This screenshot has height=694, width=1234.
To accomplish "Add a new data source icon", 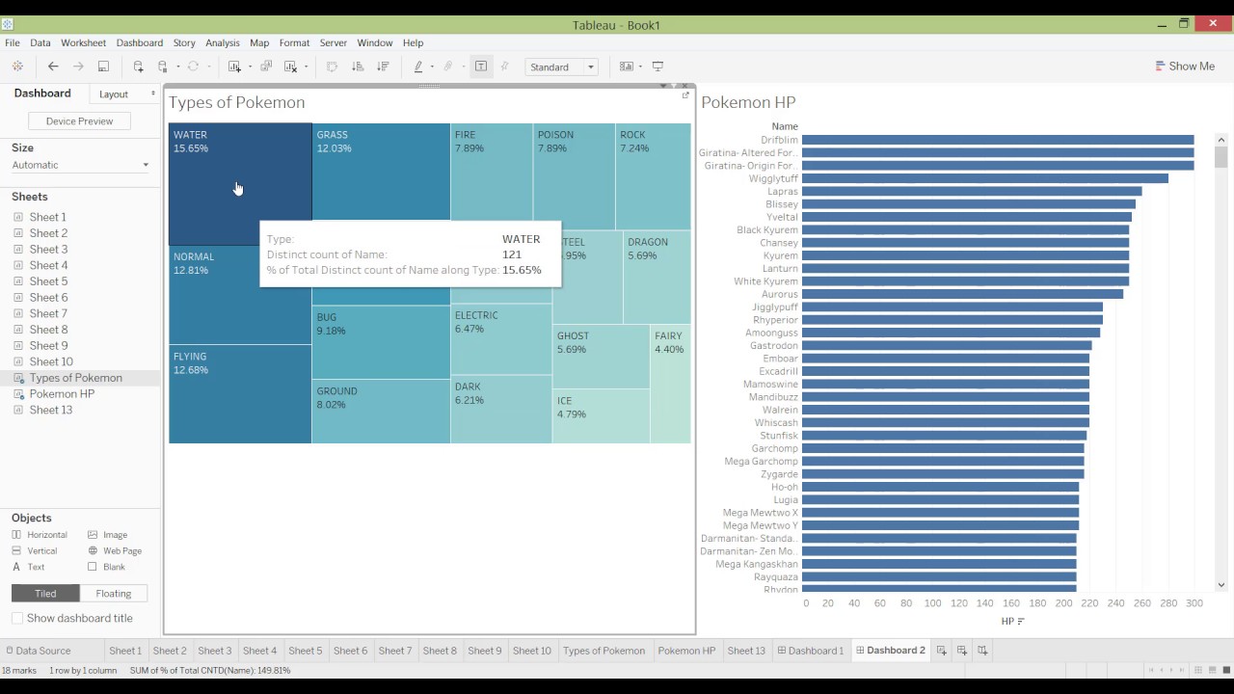I will click(x=138, y=67).
